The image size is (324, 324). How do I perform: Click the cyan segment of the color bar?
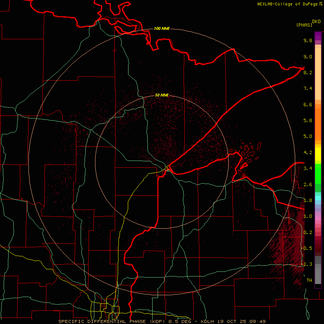point(318,198)
